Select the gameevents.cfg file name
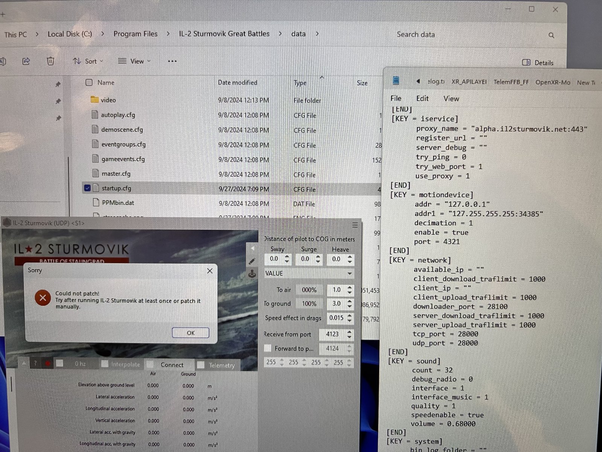 [123, 159]
